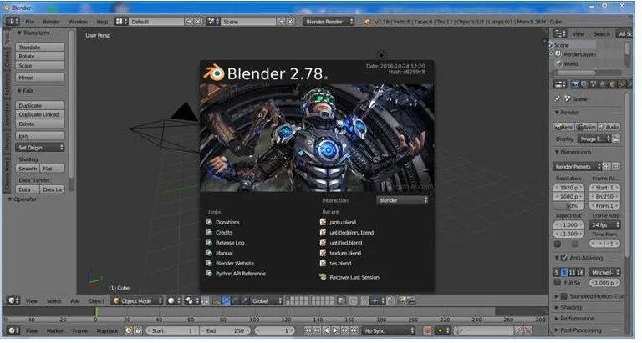The height and width of the screenshot is (343, 642).
Task: Open the Help menu
Action: point(102,22)
